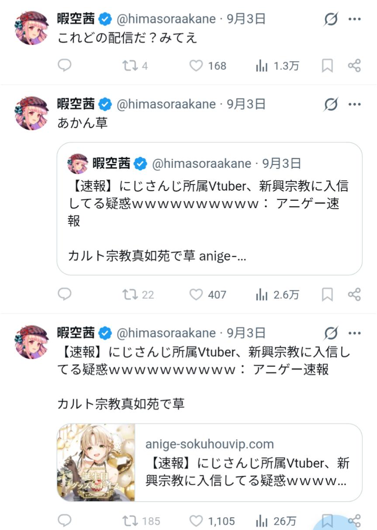
Task: Open the link card thumbnail image
Action: point(96,462)
